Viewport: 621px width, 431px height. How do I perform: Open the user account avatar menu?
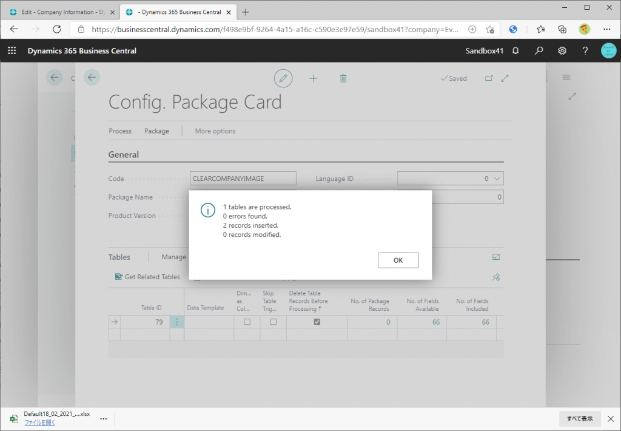[608, 51]
